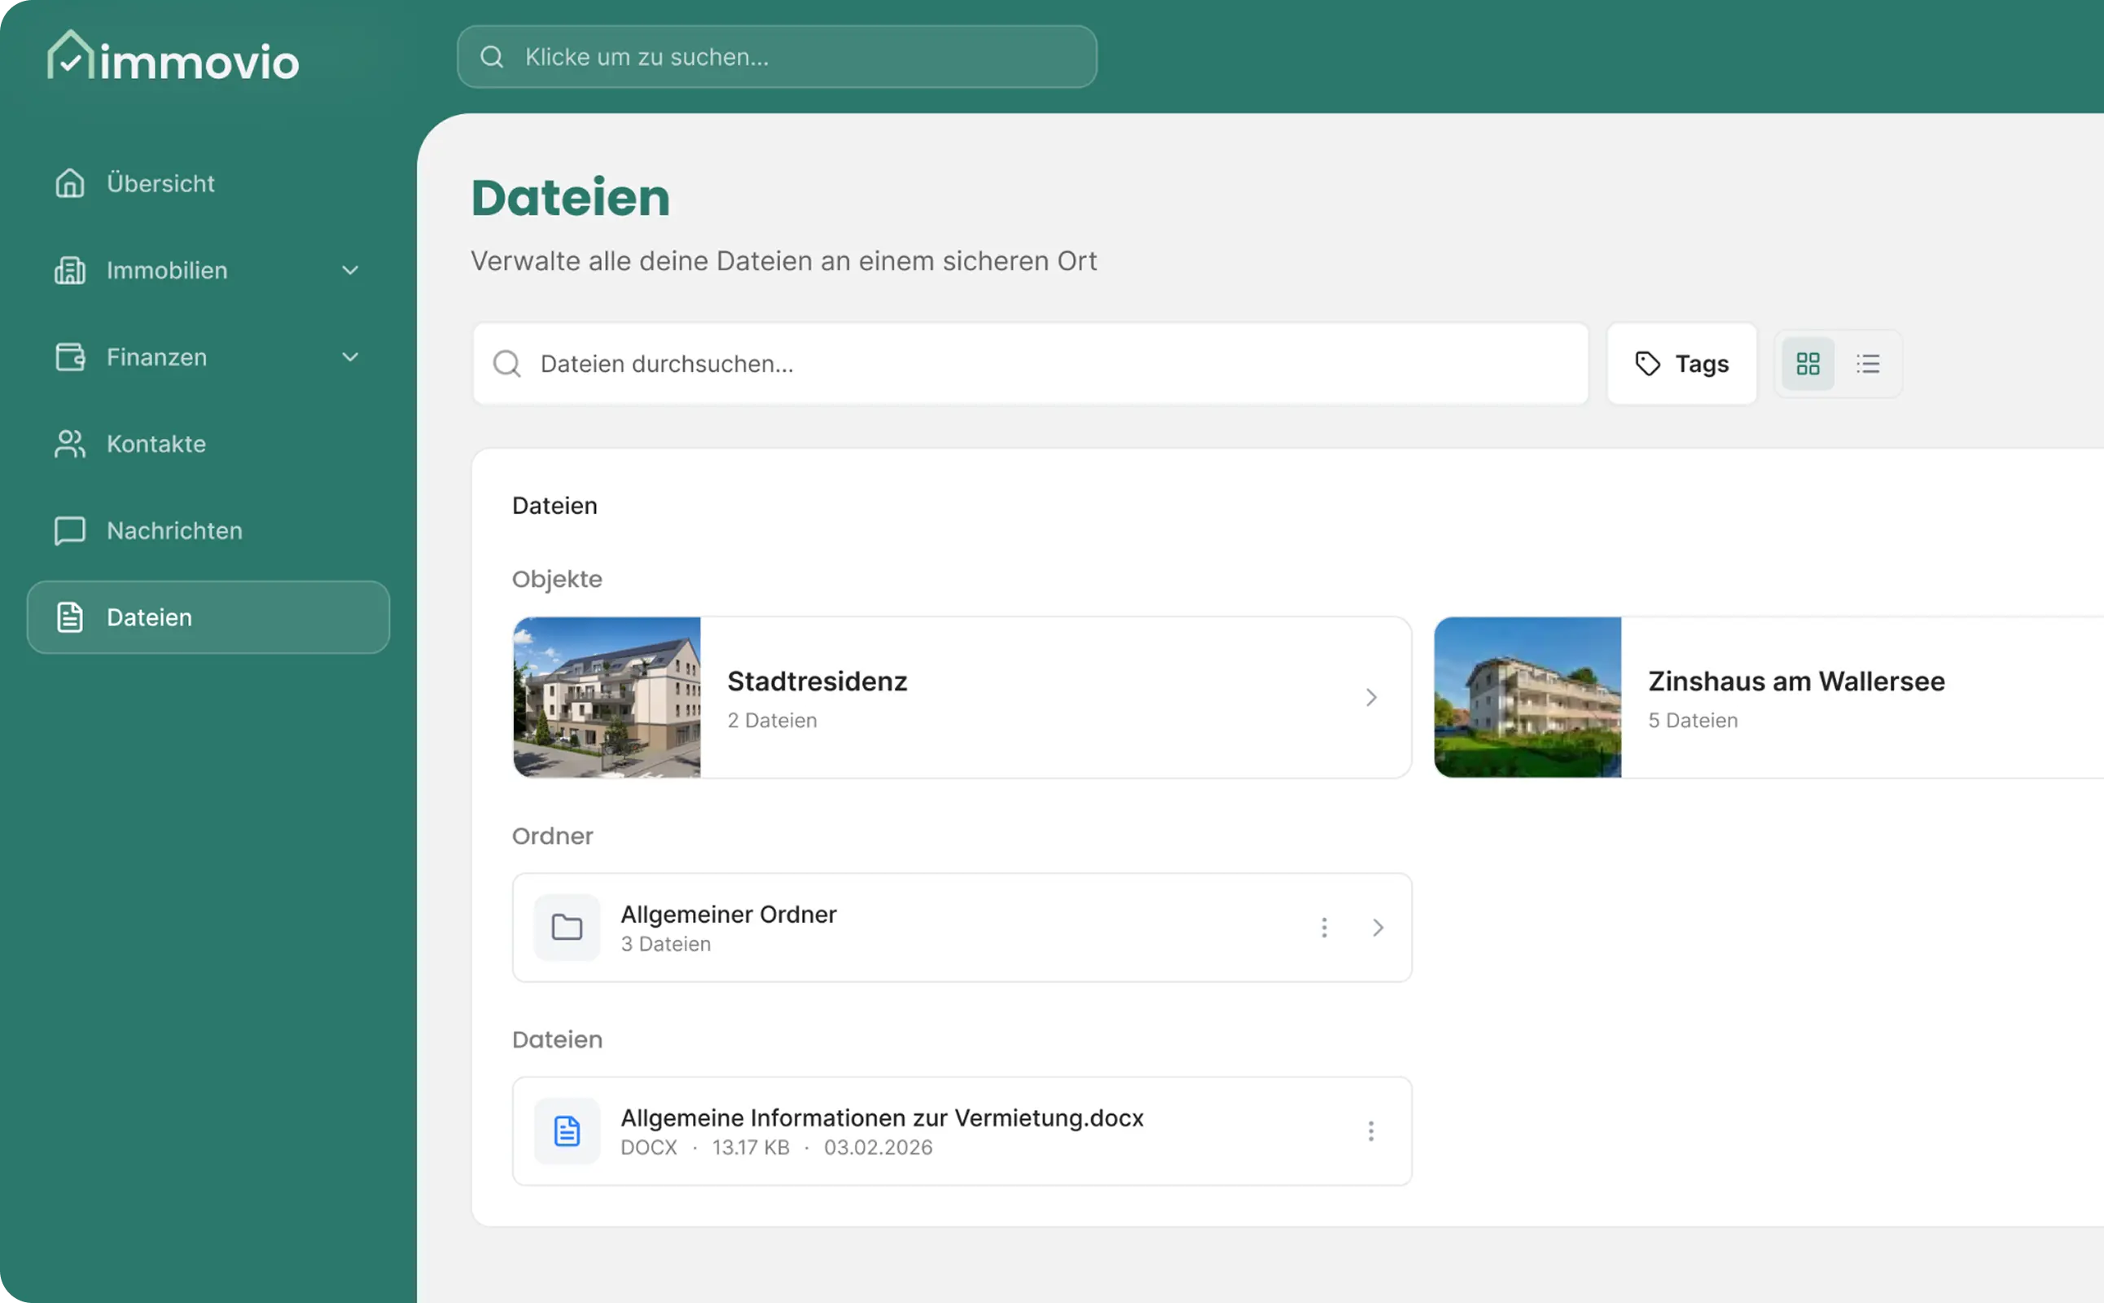Open the three-dot menu of the docx file

(x=1371, y=1130)
